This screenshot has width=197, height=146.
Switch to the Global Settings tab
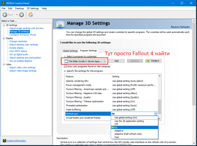point(70,51)
